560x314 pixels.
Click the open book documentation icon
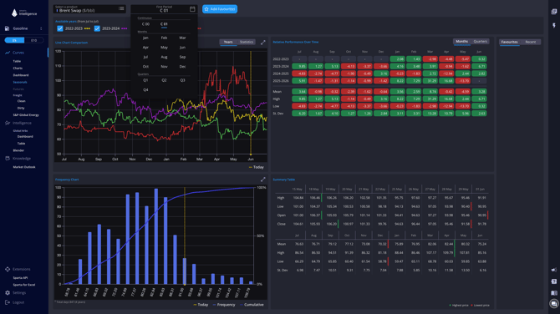(x=554, y=293)
